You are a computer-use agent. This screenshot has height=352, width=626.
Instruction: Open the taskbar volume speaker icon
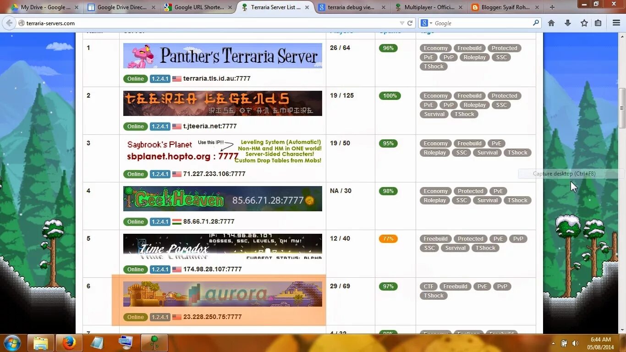(x=575, y=343)
